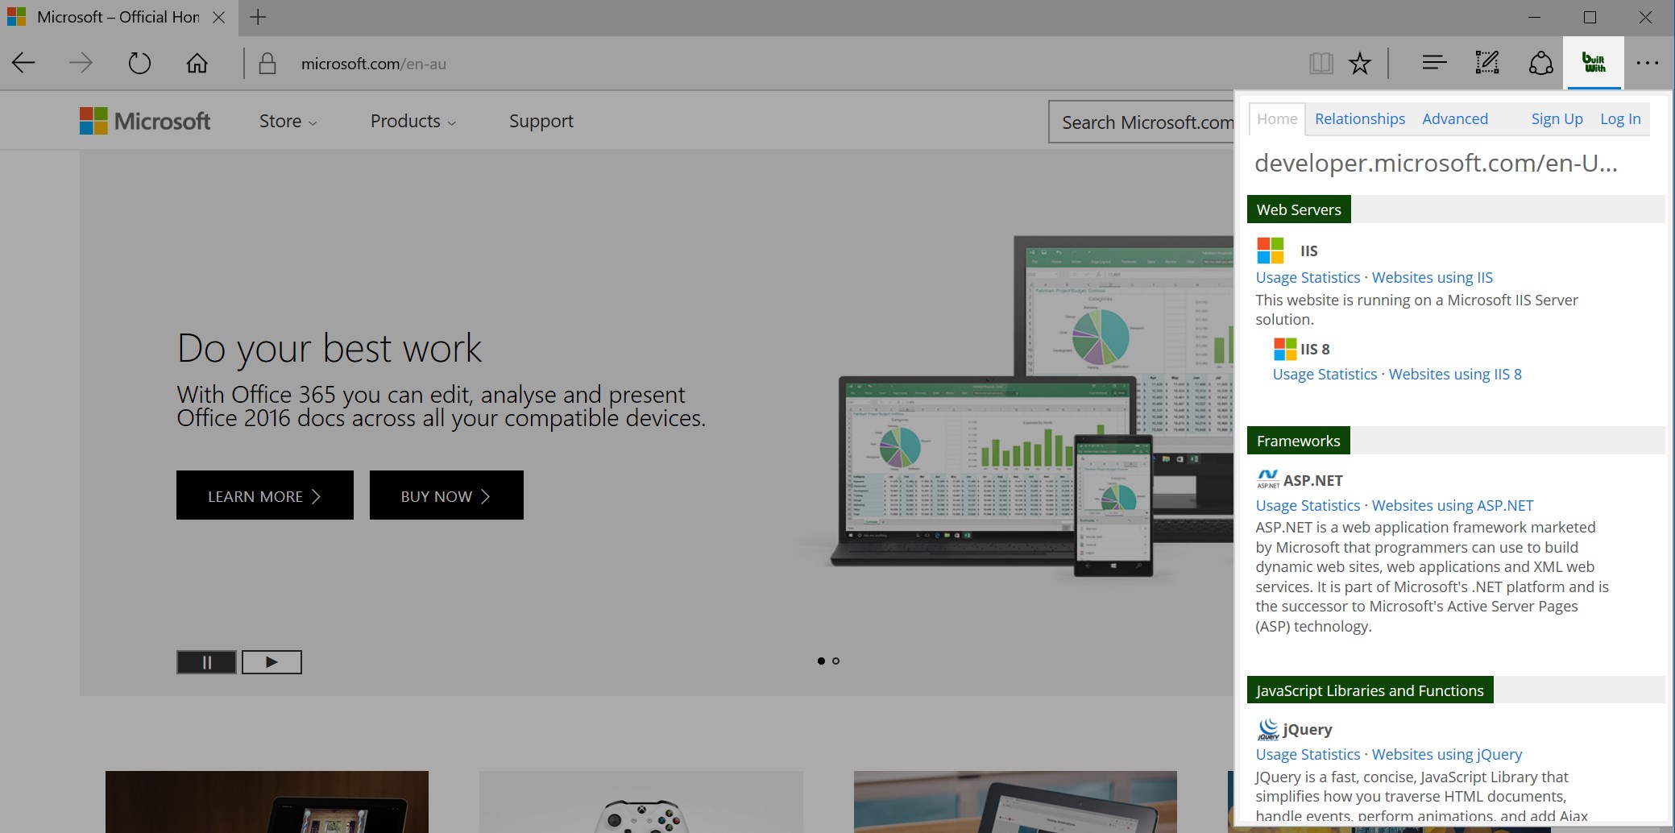
Task: Pause the hero carousel
Action: point(206,662)
